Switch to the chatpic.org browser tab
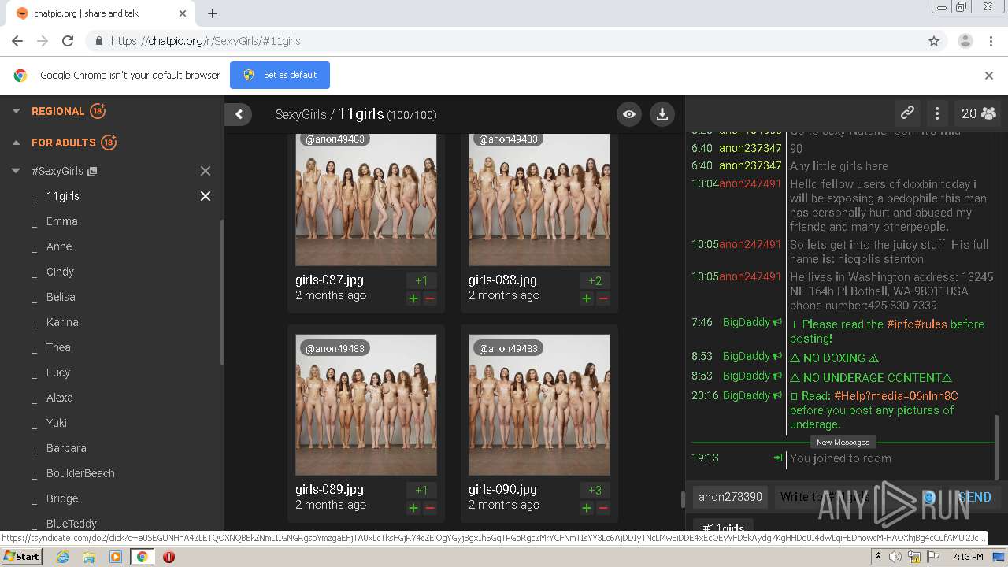 pyautogui.click(x=101, y=13)
